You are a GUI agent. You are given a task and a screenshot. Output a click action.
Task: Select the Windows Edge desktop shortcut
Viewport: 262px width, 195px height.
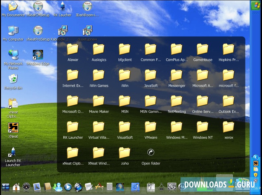click(x=38, y=55)
